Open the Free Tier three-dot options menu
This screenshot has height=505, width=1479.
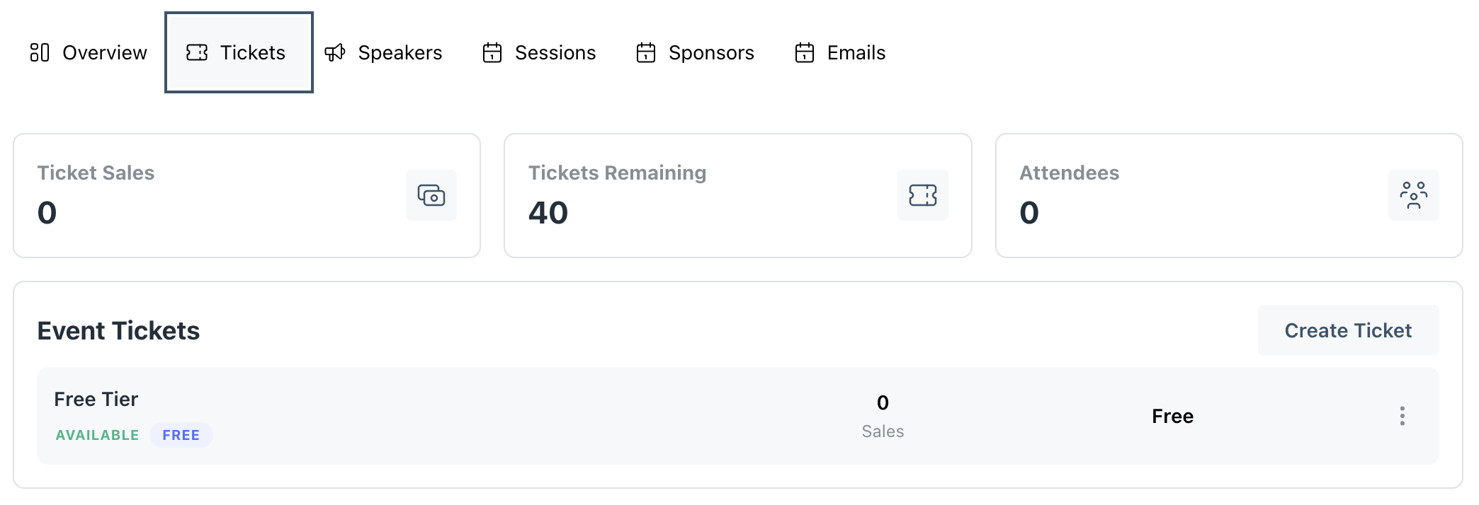pyautogui.click(x=1402, y=416)
